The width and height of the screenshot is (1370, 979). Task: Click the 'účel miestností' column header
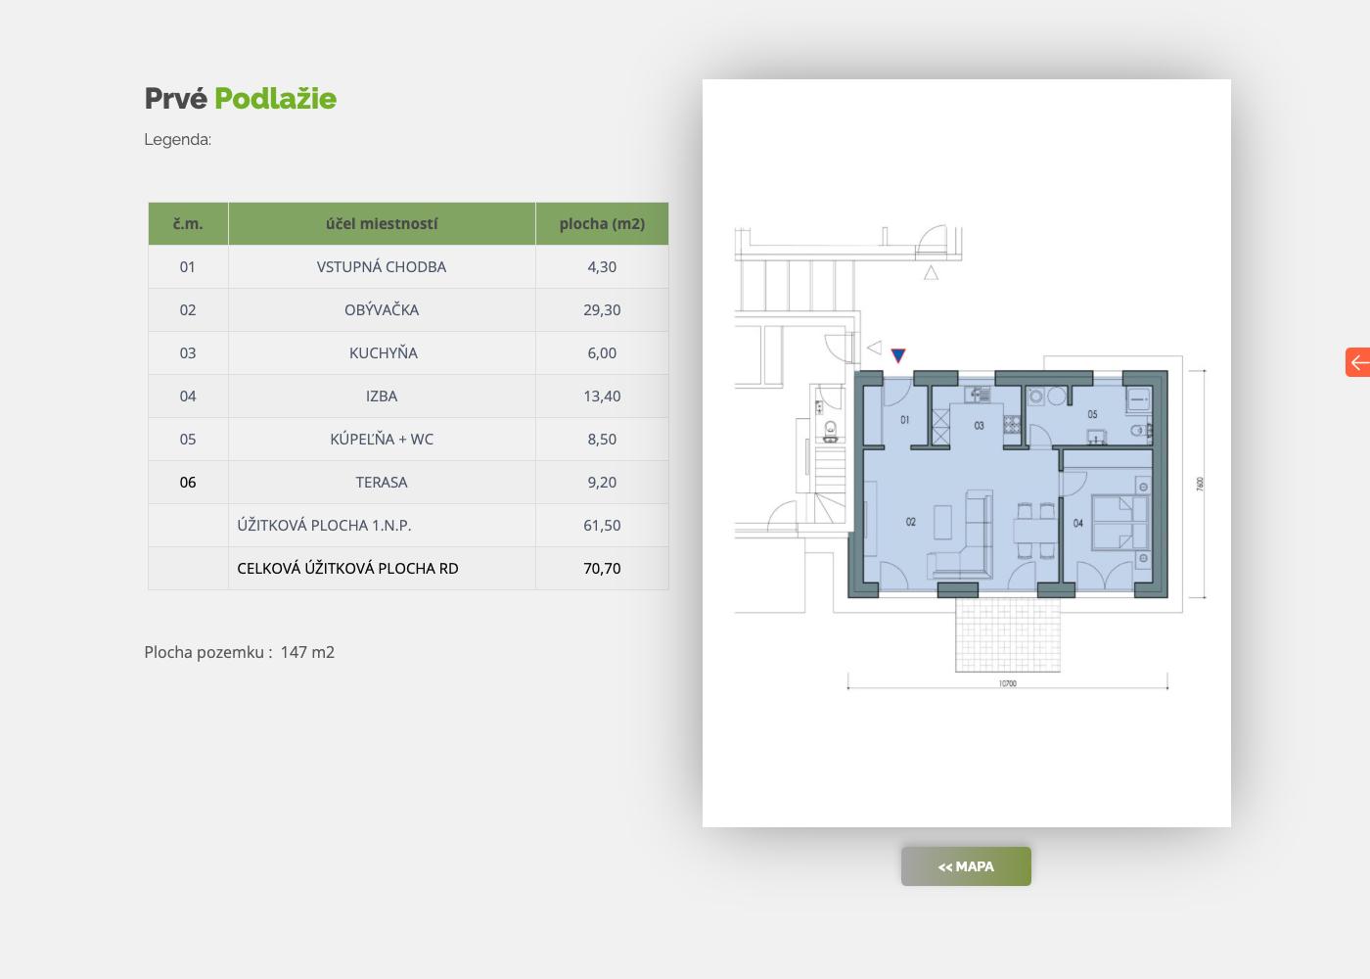pos(382,223)
